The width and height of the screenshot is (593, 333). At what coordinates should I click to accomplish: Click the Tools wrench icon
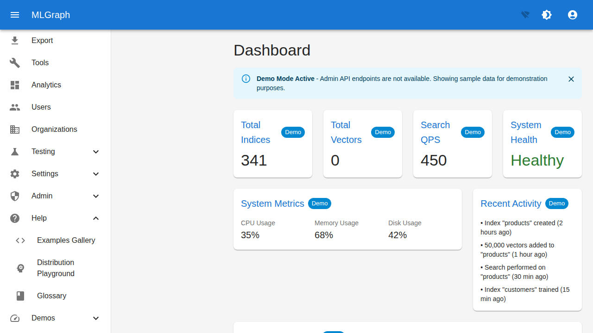[15, 63]
